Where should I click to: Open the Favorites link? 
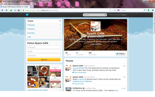pos(31,33)
